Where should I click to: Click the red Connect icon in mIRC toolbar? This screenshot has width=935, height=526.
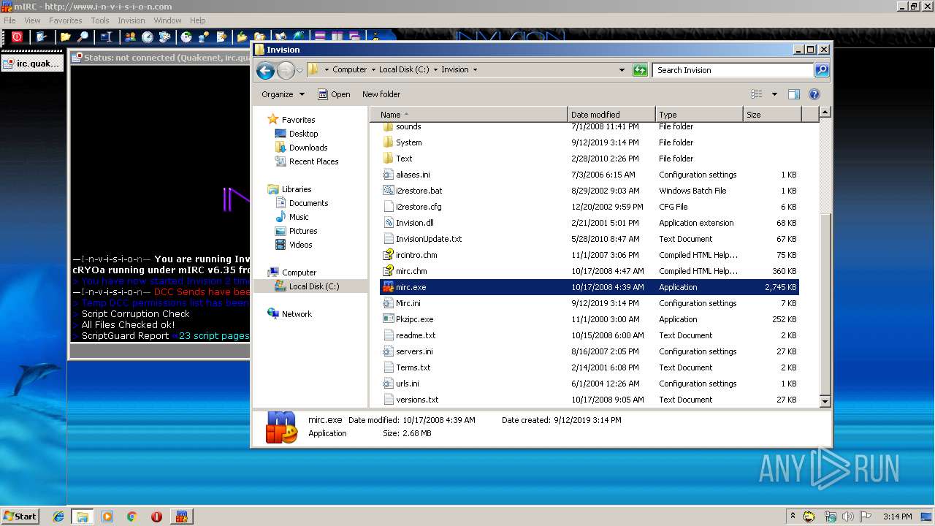[17, 37]
